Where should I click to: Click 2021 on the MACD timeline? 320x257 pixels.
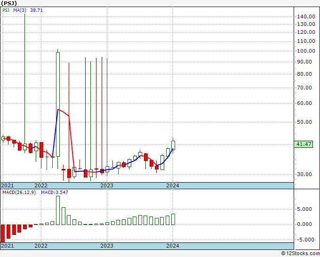coord(8,246)
